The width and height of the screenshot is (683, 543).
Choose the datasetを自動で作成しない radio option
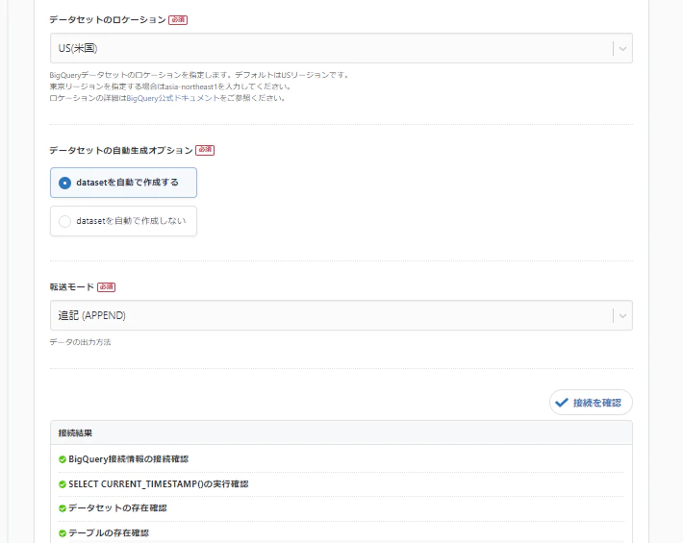click(x=65, y=221)
